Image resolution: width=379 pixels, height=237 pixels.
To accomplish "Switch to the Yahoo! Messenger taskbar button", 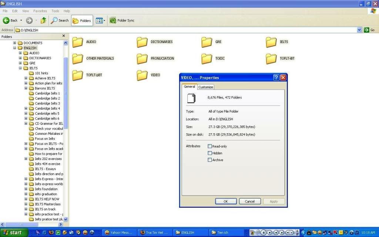I will [119, 233].
